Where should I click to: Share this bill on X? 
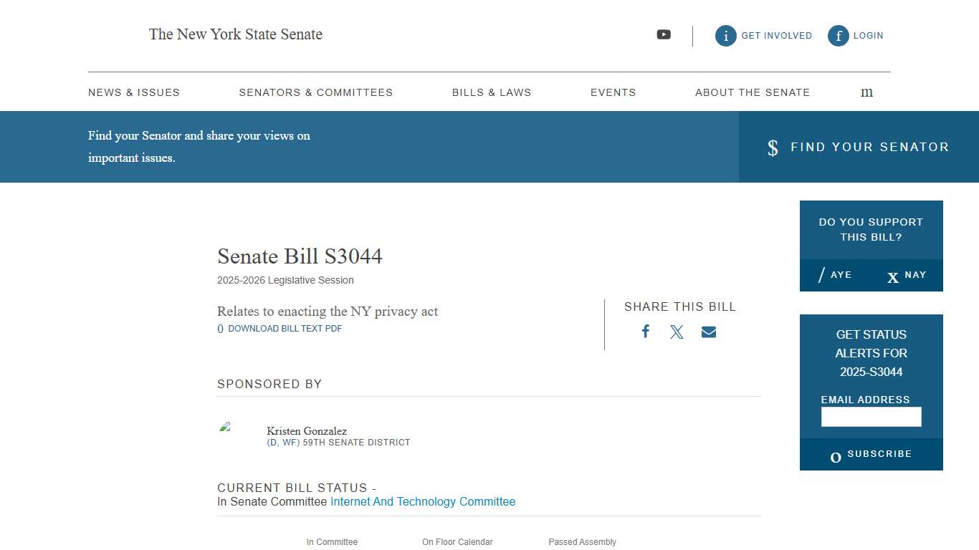pyautogui.click(x=677, y=331)
